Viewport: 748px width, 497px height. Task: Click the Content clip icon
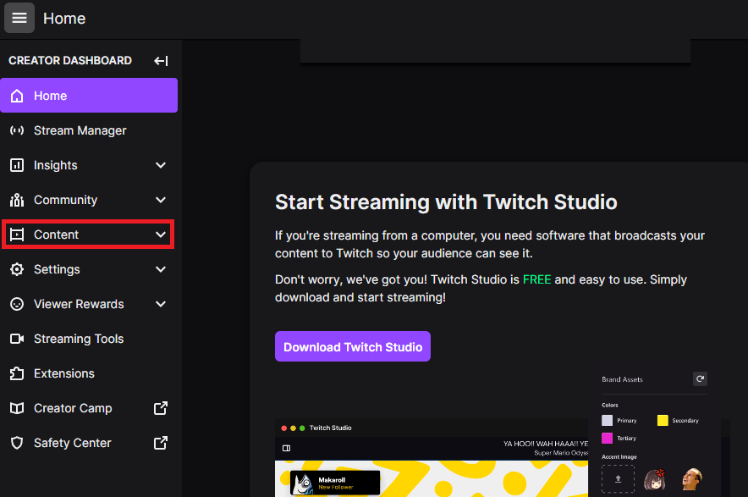point(17,235)
